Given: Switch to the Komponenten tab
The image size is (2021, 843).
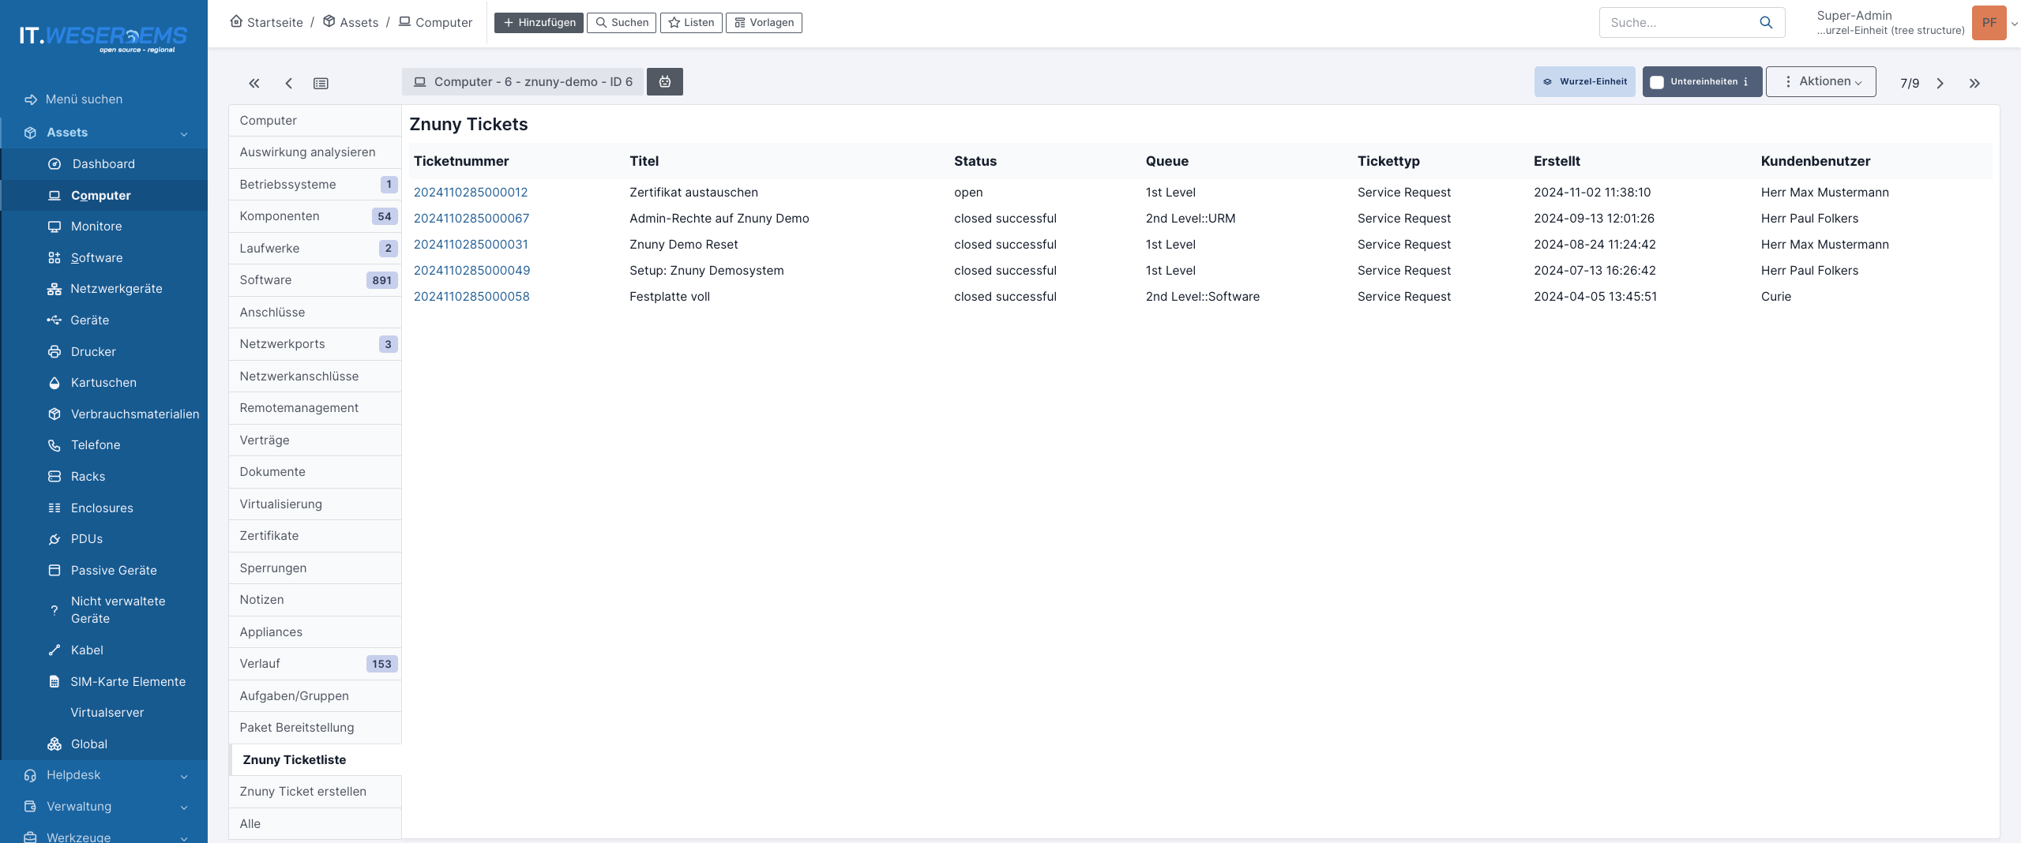Looking at the screenshot, I should pyautogui.click(x=315, y=216).
